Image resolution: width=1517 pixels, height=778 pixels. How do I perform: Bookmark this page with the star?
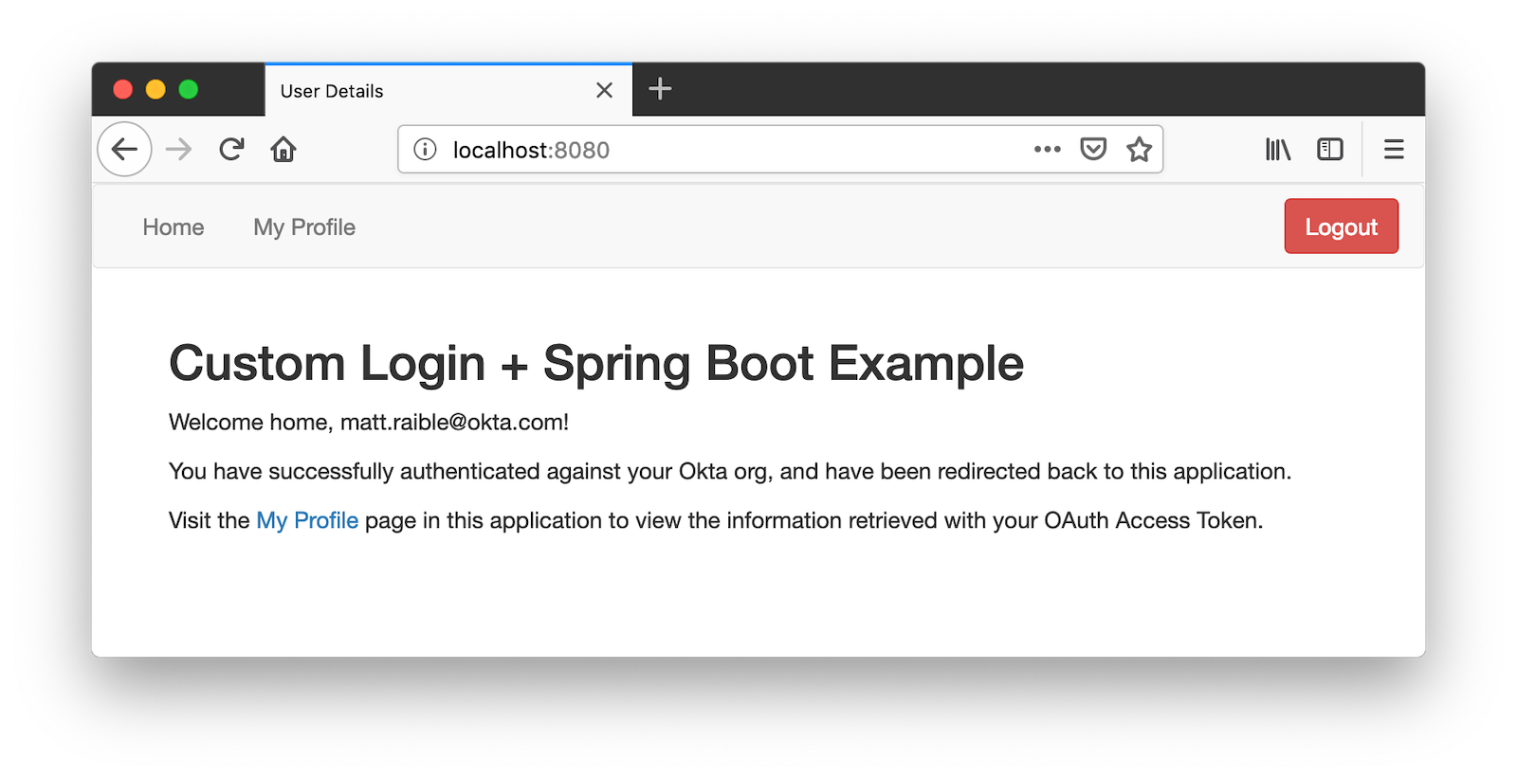click(x=1139, y=150)
